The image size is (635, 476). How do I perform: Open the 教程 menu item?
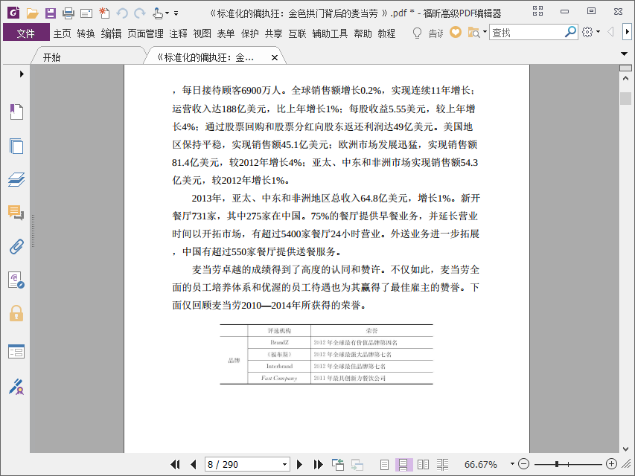[x=386, y=33]
